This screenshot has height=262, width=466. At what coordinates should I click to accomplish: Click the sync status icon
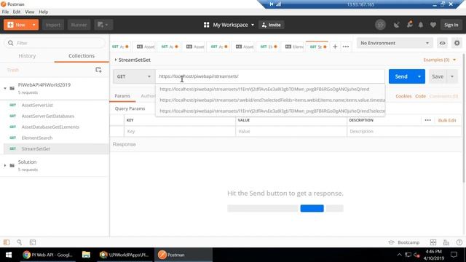[x=380, y=25]
